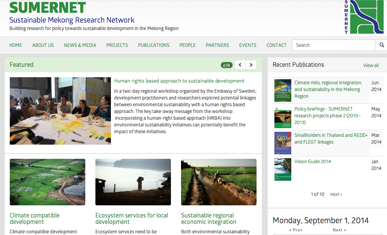Viewport: 387px width, 235px height.
Task: Click the rice terraces climate development image
Action: 48,182
